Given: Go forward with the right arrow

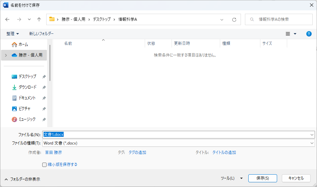Looking at the screenshot, I should (x=19, y=19).
